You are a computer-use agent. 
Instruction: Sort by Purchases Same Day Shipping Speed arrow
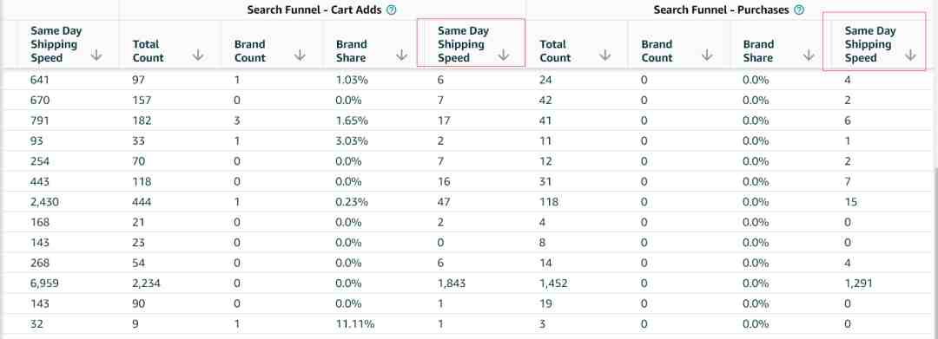(x=910, y=55)
